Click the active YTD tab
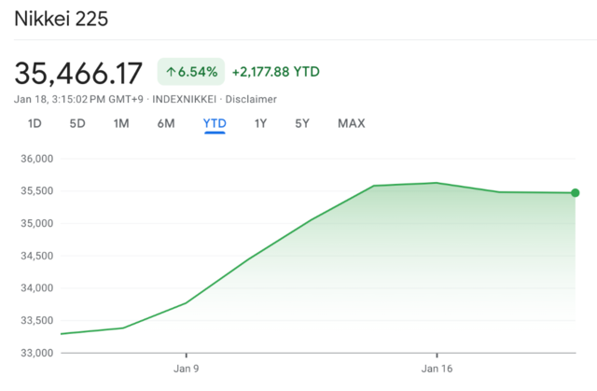 tap(215, 123)
